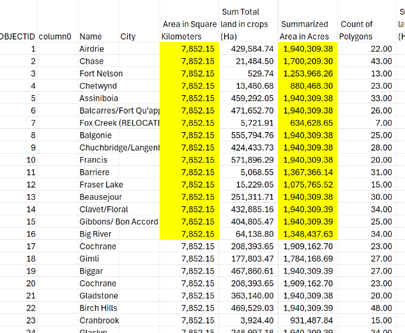Click crops value 555,794.76 for Balgonie
The image size is (405, 333).
click(x=252, y=135)
